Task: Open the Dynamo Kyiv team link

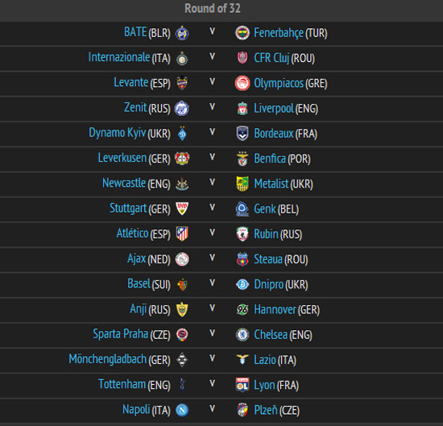Action: tap(118, 133)
